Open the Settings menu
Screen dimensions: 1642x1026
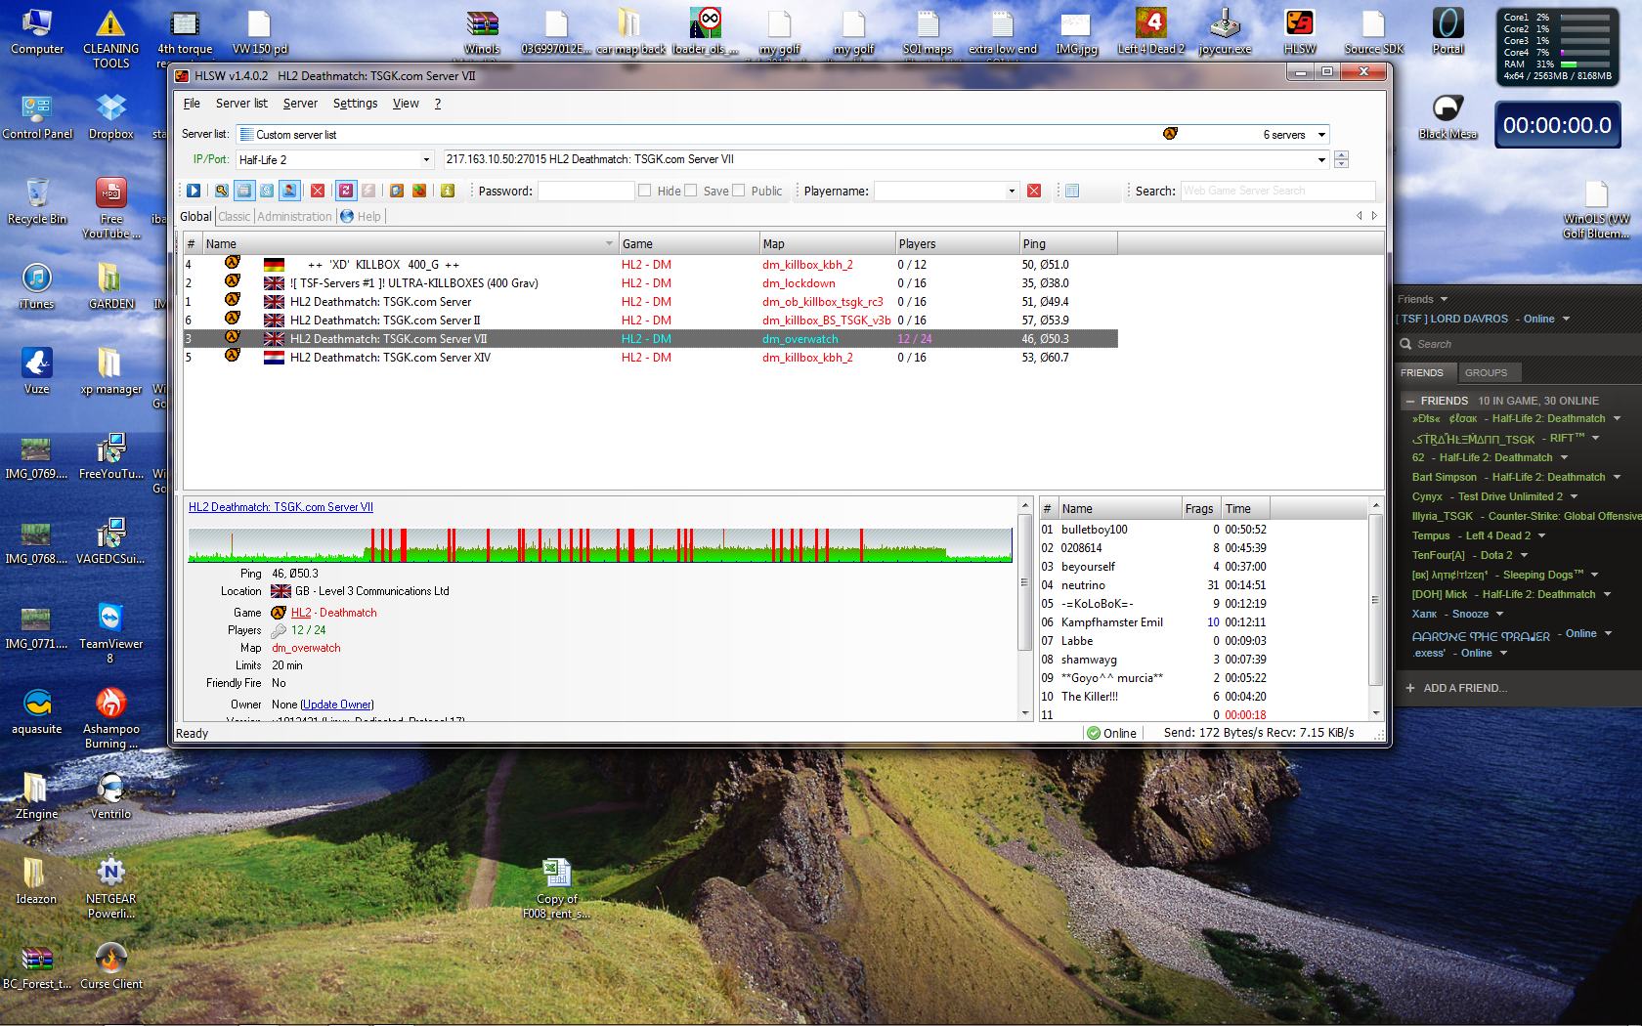(355, 104)
